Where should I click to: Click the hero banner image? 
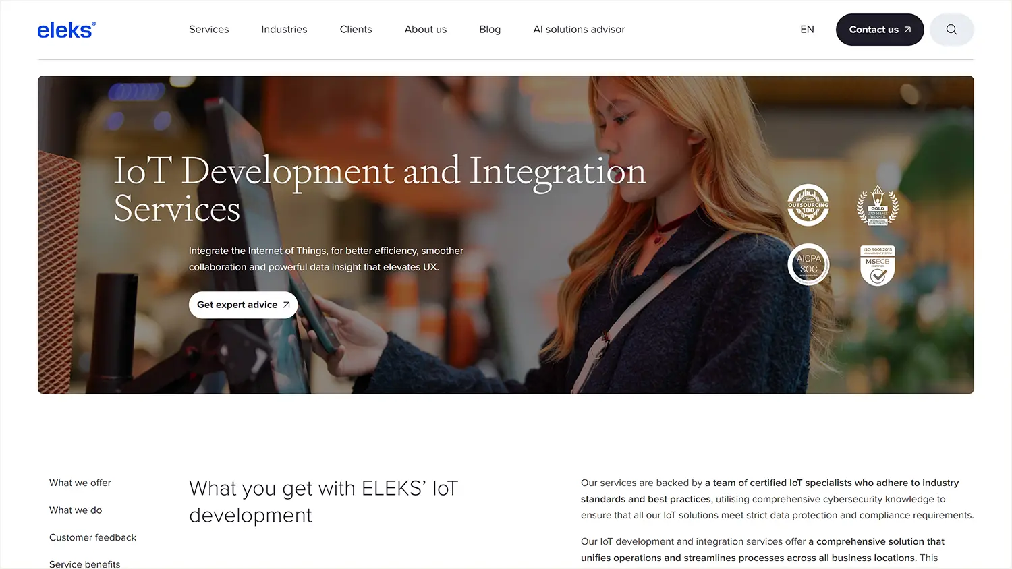tap(506, 235)
